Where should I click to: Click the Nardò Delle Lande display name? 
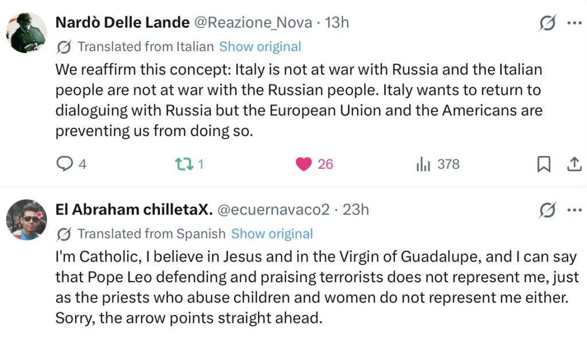pyautogui.click(x=122, y=23)
